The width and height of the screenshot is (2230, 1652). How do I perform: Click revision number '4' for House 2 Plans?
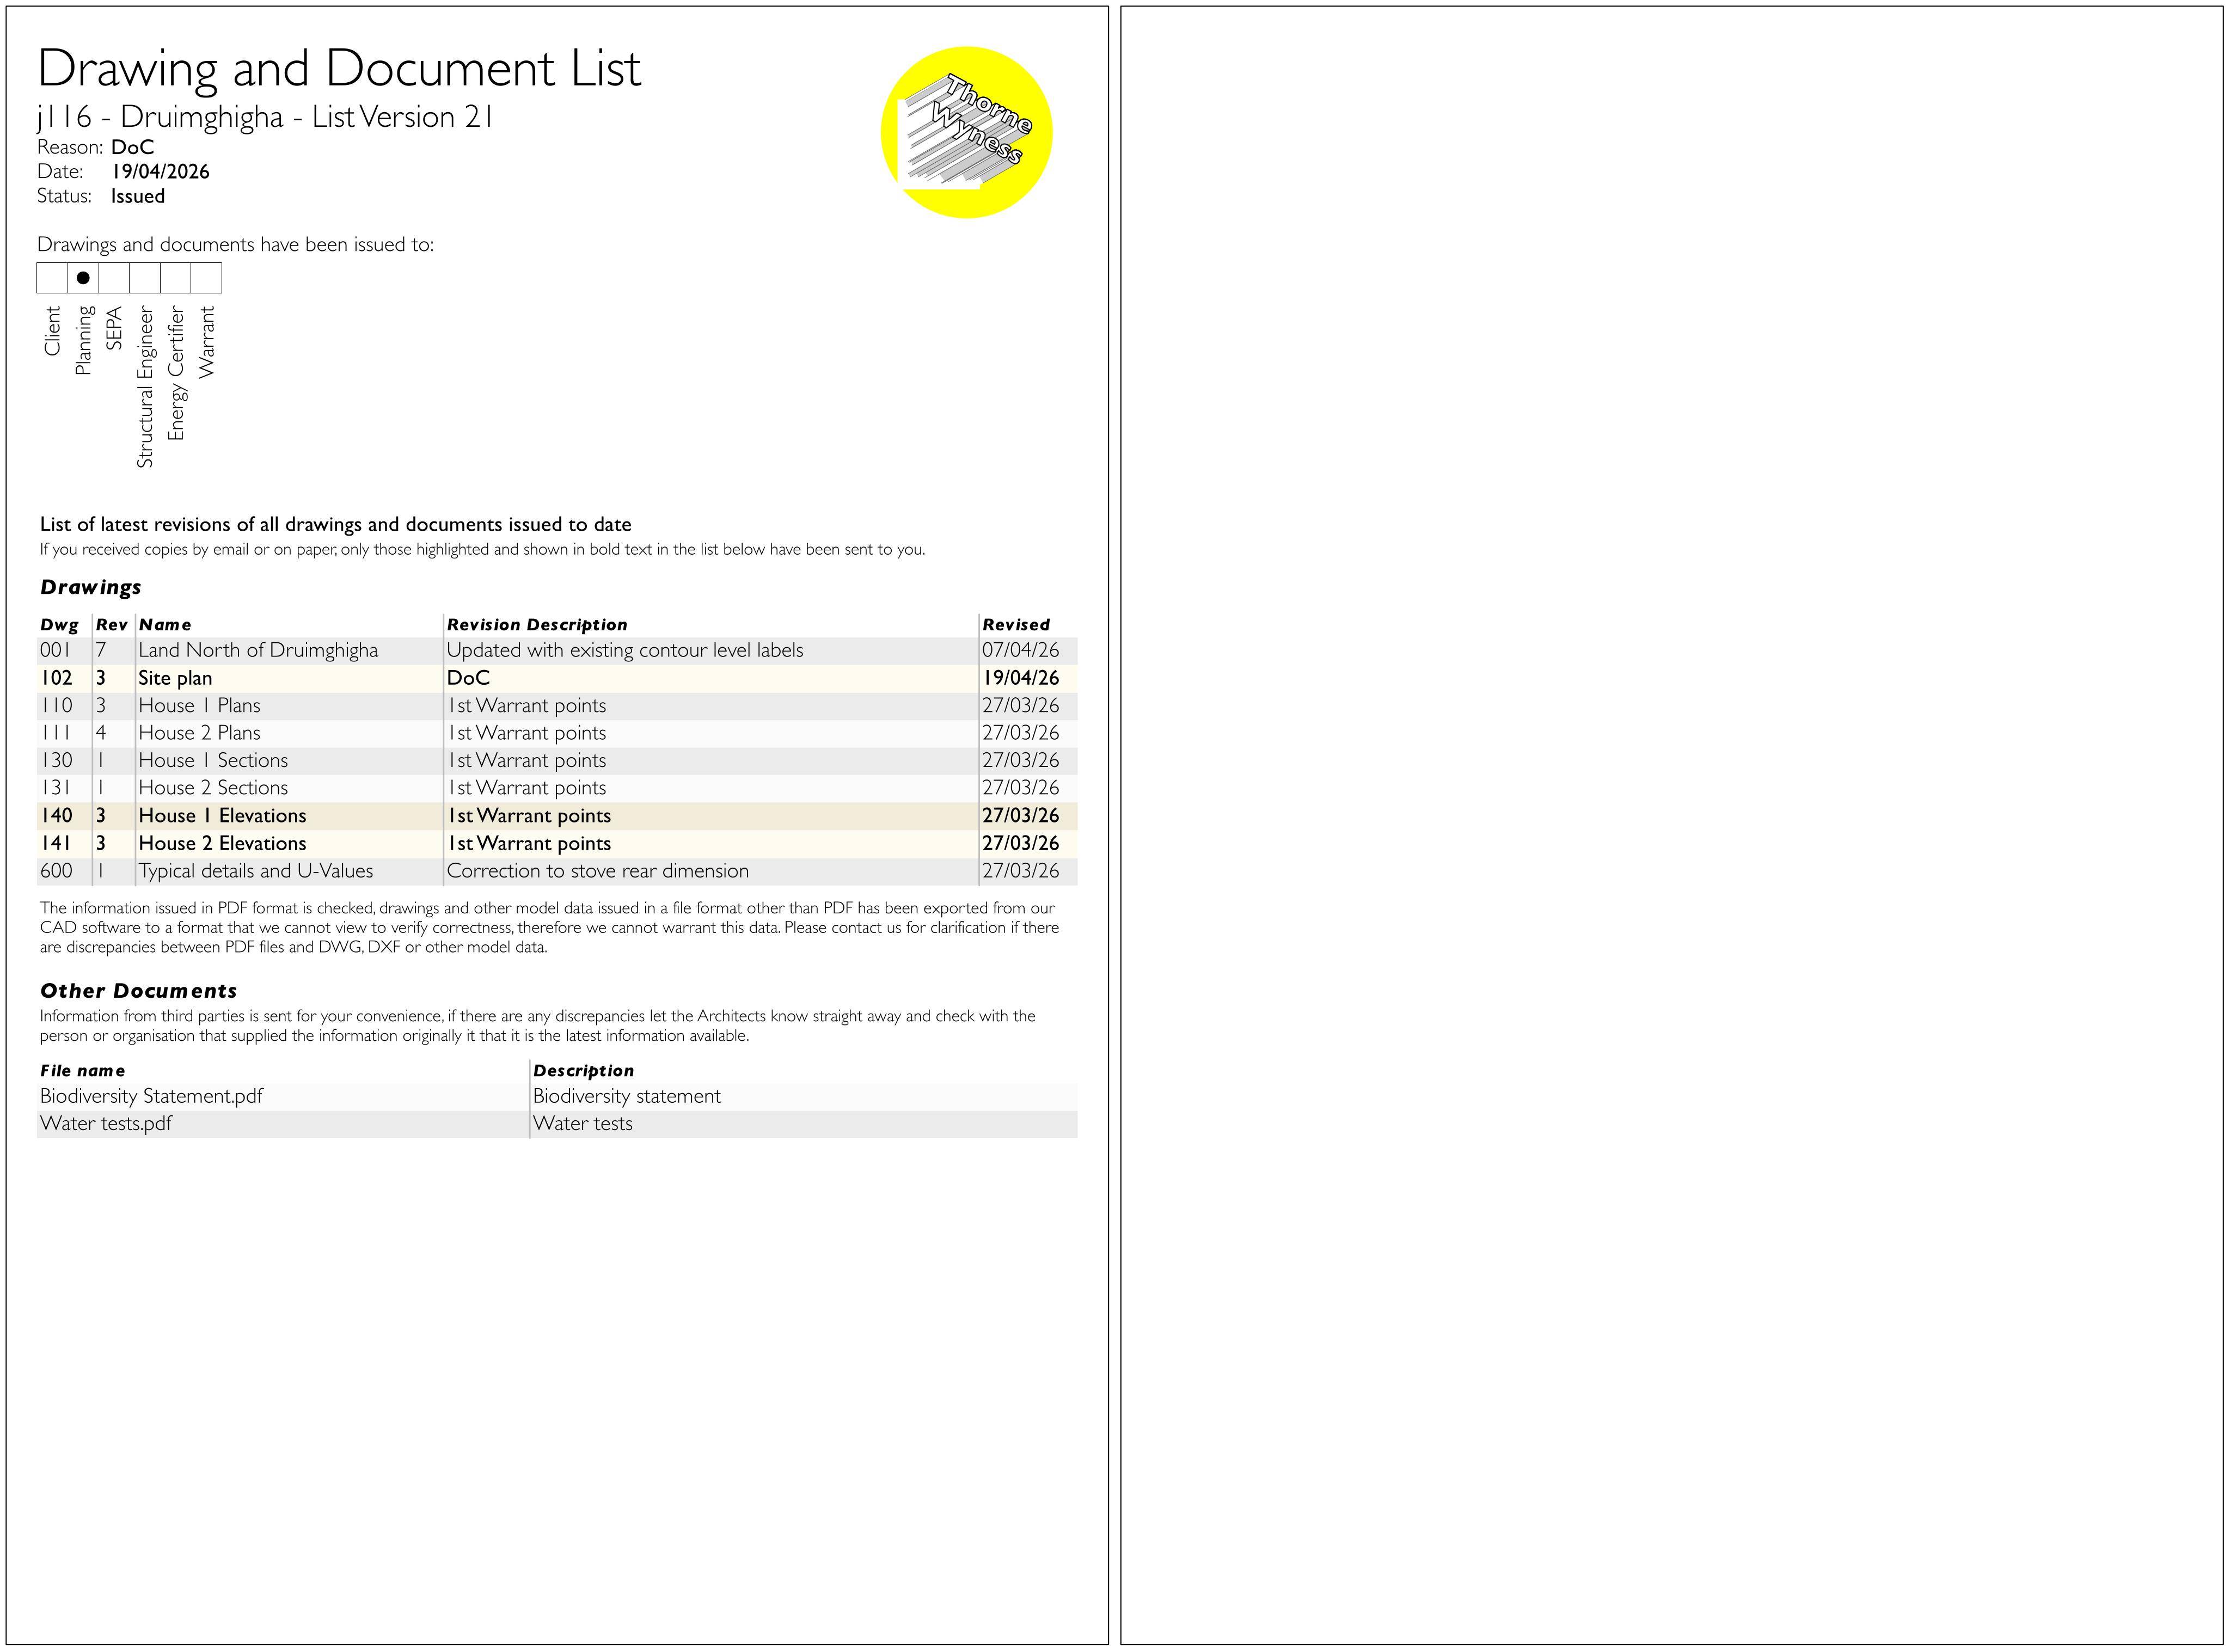point(101,733)
